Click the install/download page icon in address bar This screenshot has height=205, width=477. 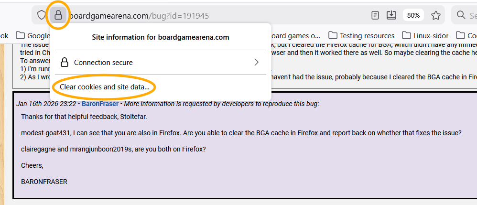click(391, 15)
